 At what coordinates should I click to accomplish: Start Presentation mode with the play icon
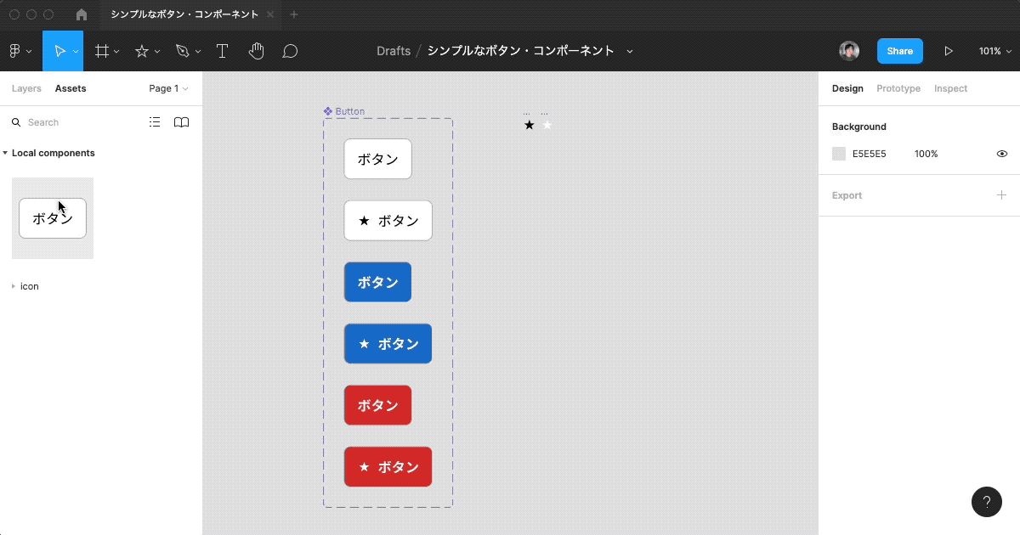pos(949,51)
